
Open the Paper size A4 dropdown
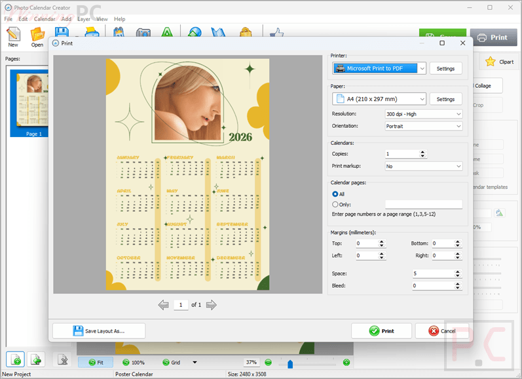[x=379, y=99]
